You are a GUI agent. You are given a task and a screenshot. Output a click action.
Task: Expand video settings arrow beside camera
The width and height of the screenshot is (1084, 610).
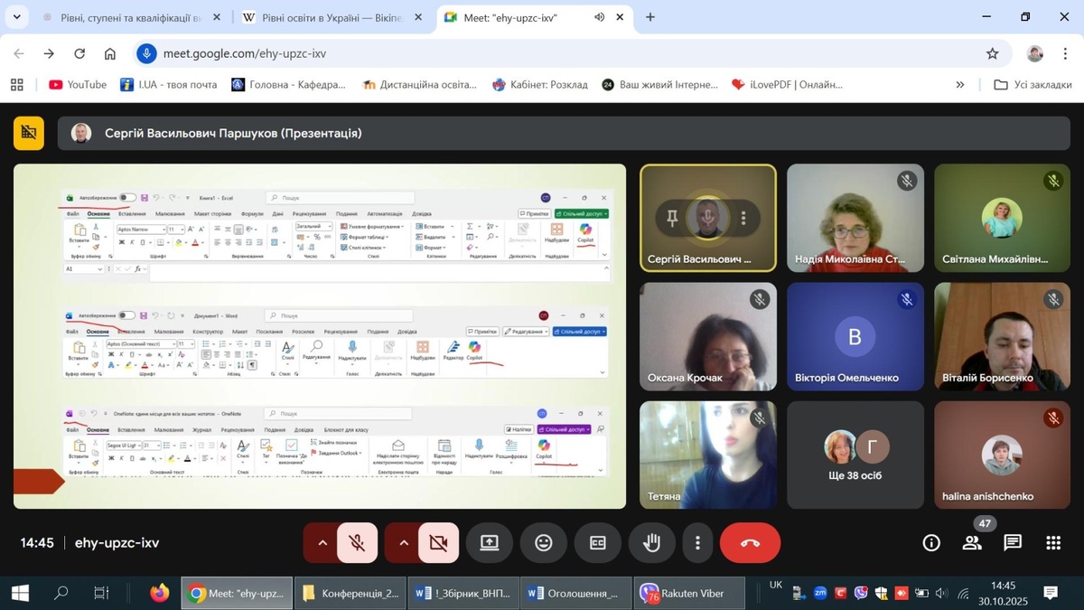coord(403,543)
